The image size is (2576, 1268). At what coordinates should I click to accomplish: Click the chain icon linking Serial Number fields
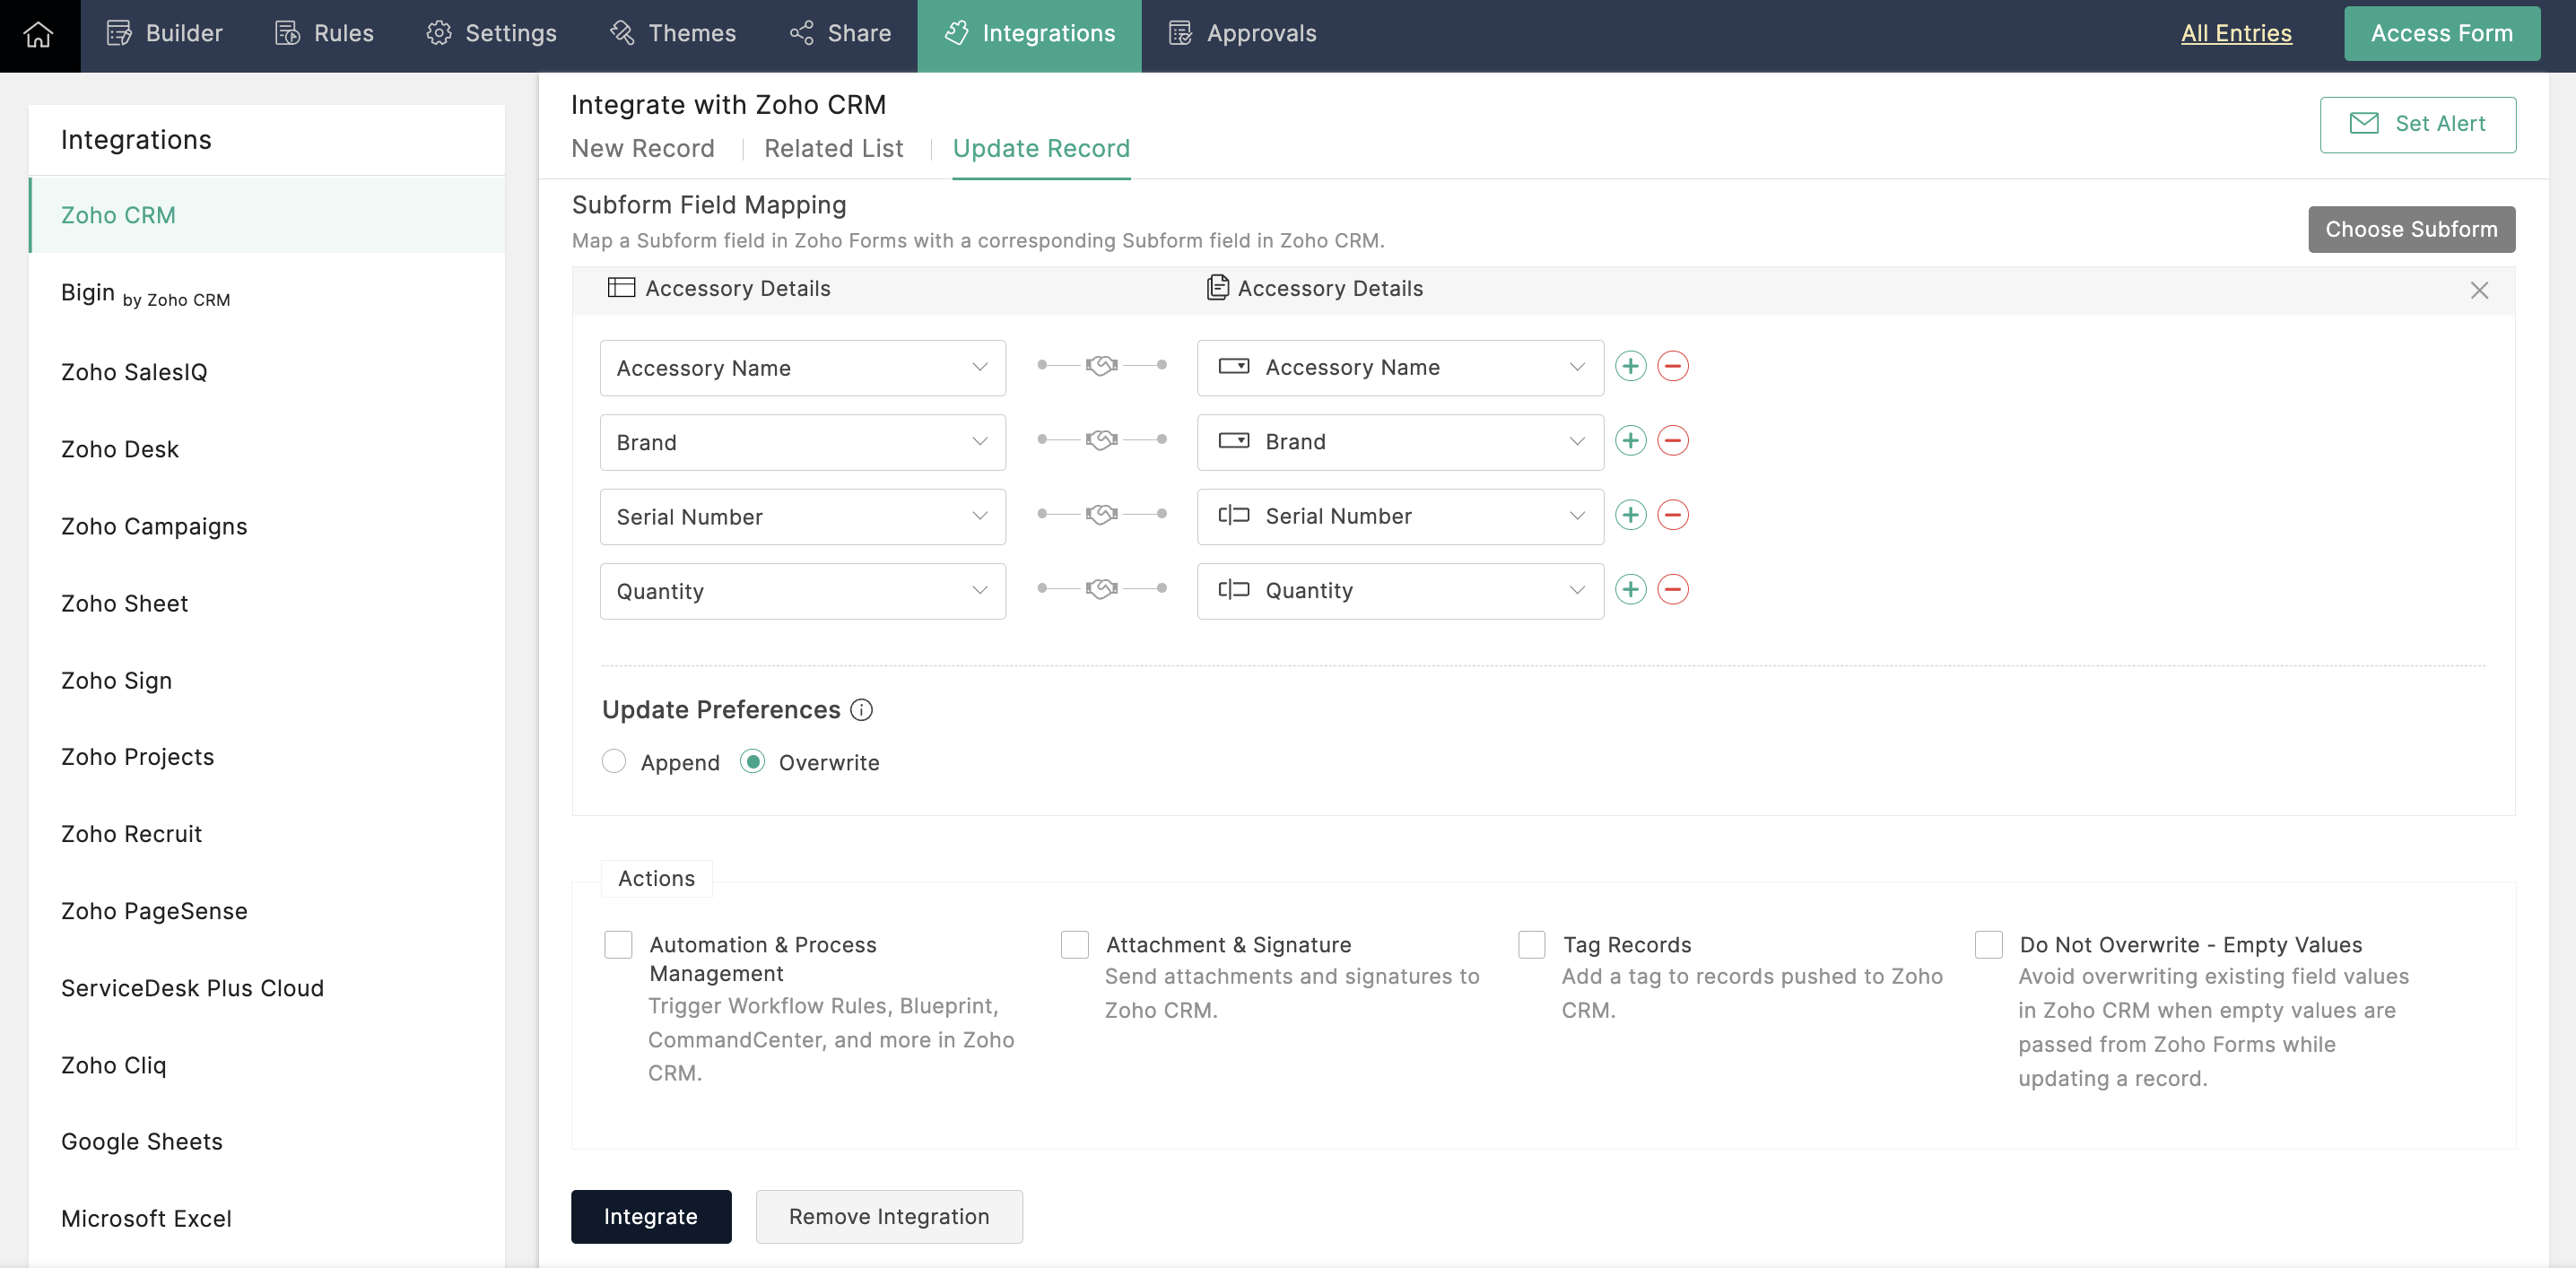point(1101,514)
